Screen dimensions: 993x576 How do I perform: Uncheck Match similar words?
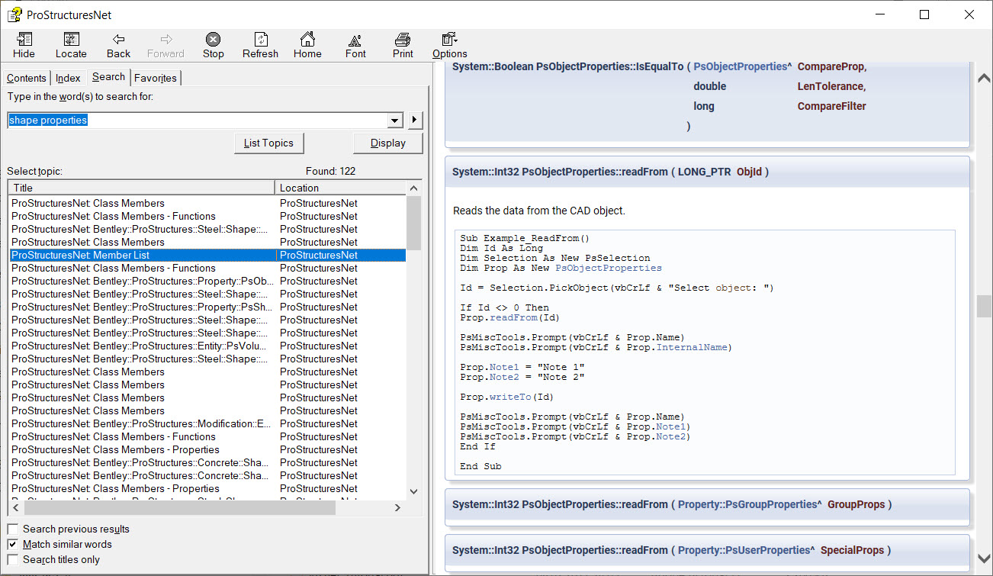13,544
